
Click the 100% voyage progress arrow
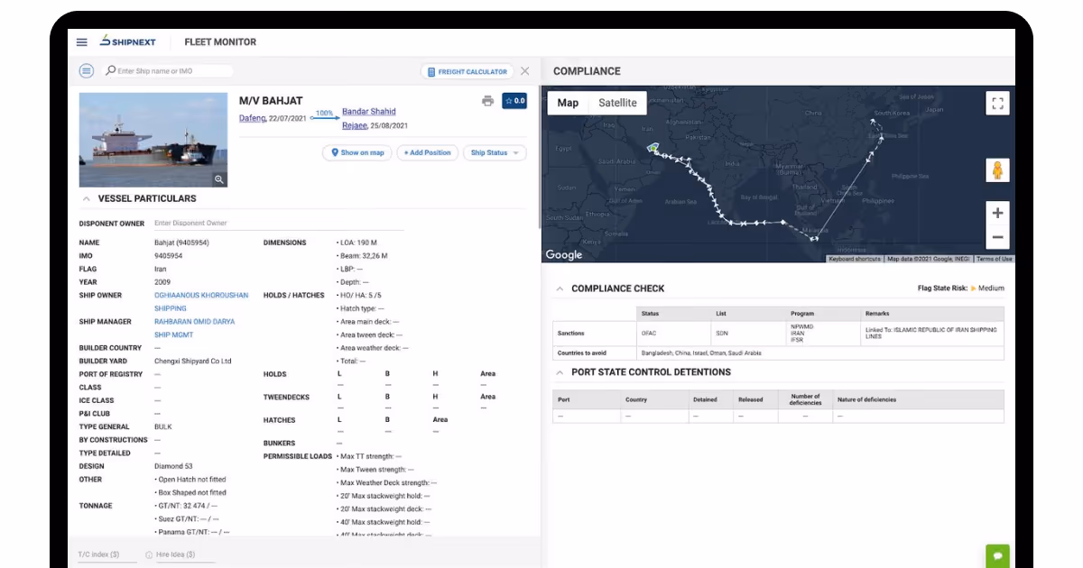[x=323, y=115]
